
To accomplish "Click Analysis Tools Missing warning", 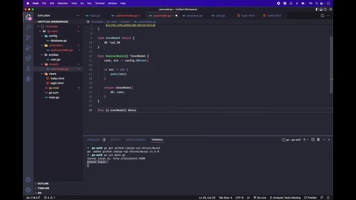I will 285,198.
